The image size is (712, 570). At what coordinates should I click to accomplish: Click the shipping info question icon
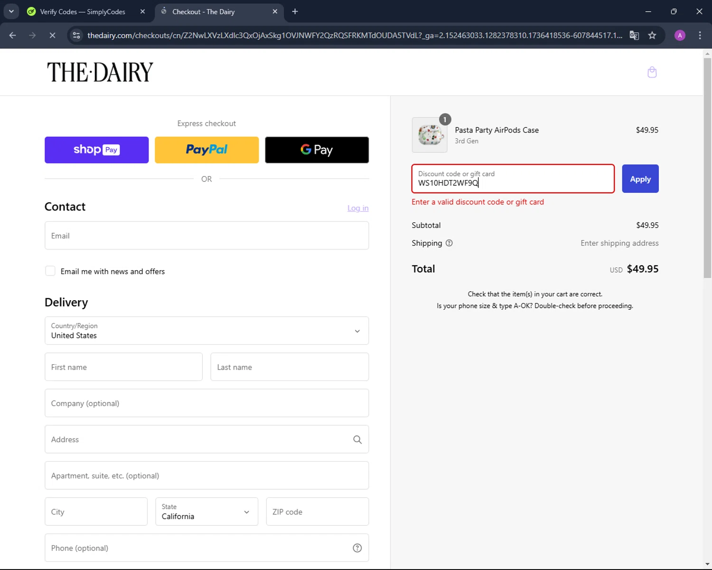(x=449, y=243)
